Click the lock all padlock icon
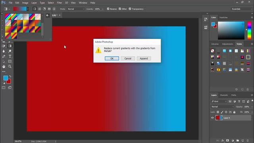 [234, 112]
